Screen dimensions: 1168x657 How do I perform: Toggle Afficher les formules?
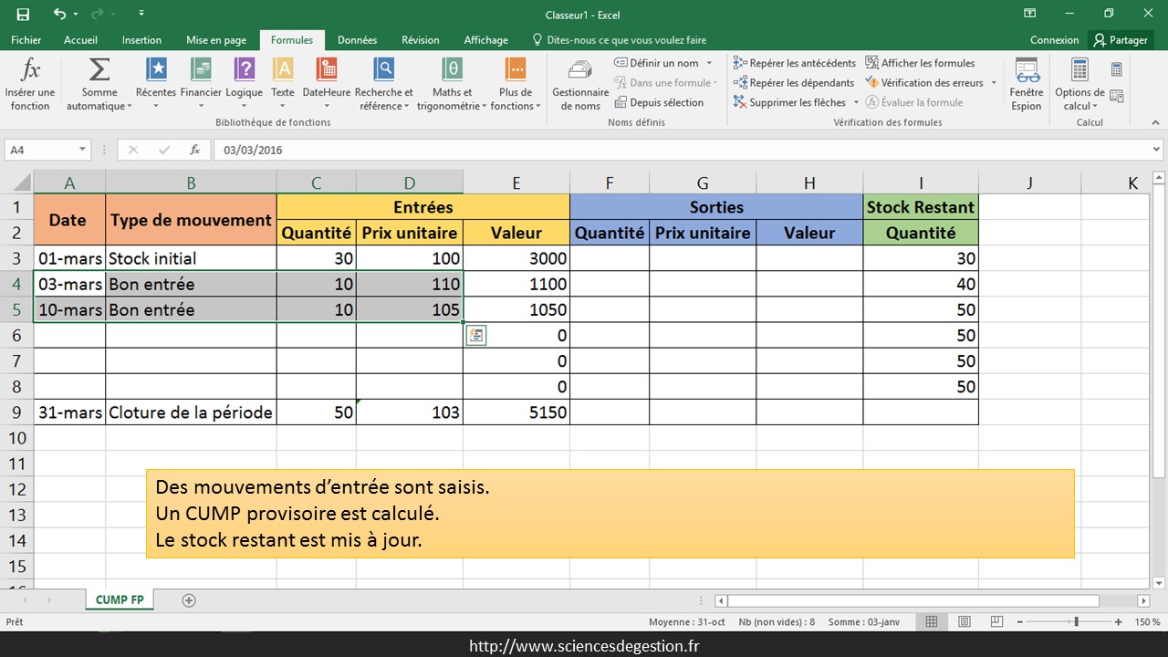(x=920, y=63)
